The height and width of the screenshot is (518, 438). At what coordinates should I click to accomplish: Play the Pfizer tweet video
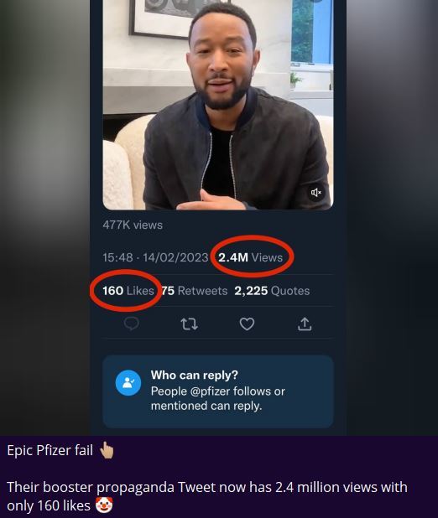click(218, 105)
